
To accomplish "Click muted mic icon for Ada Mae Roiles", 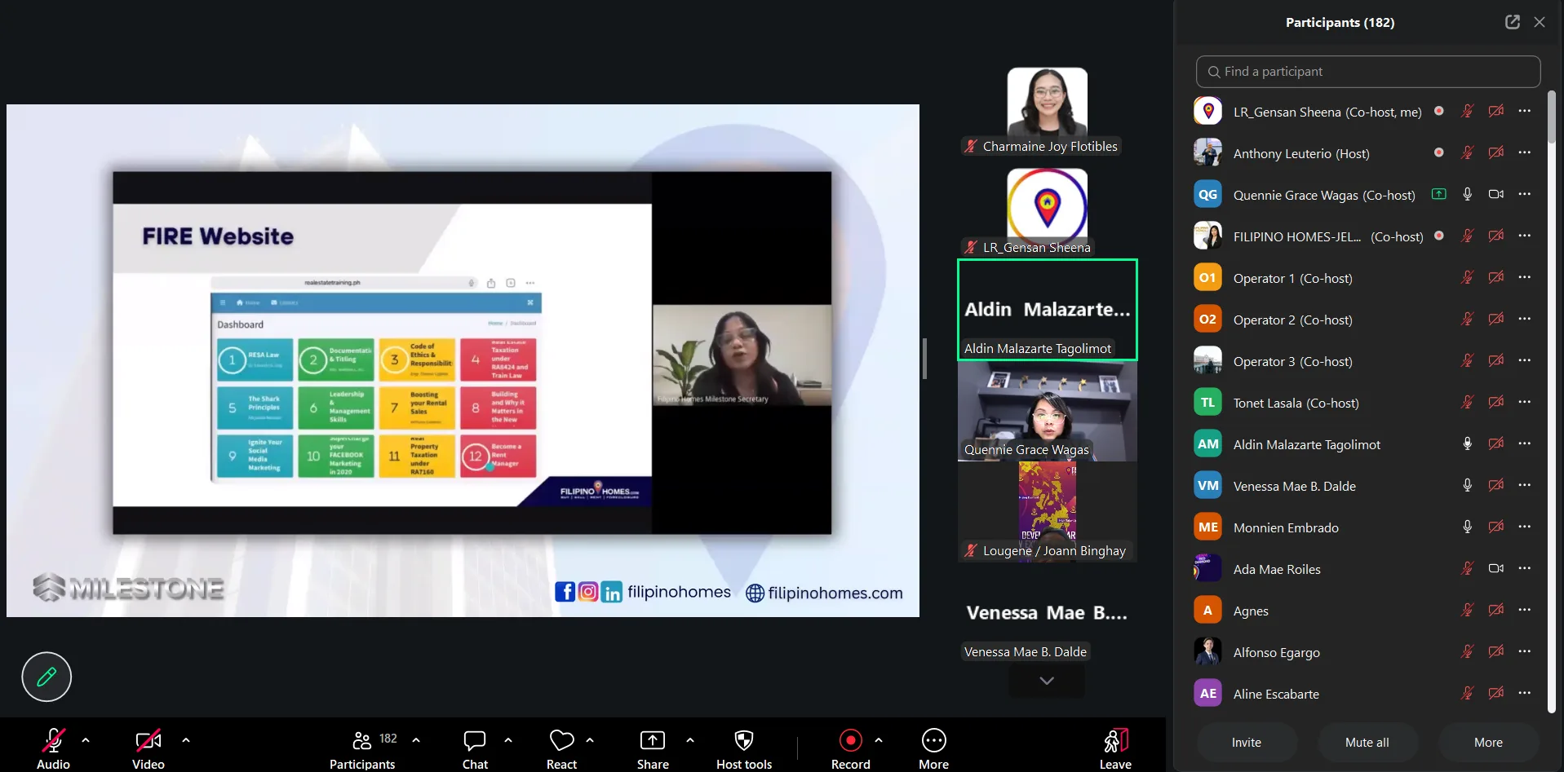I will 1468,568.
